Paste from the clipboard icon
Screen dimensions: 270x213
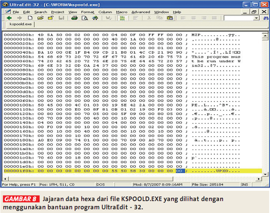[170, 18]
